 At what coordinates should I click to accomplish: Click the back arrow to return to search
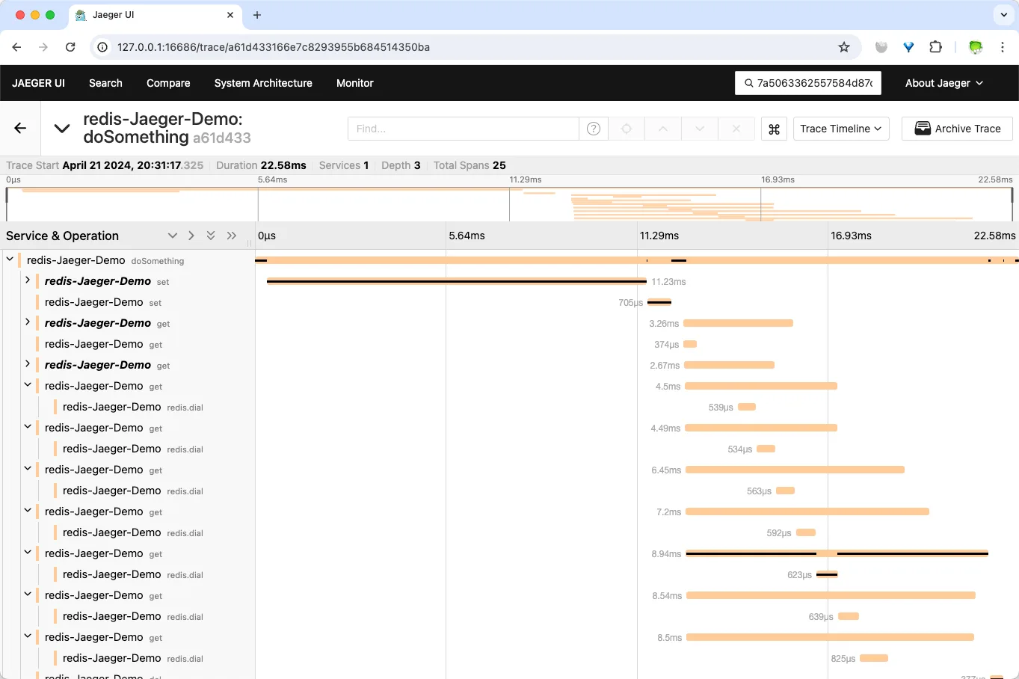point(19,128)
